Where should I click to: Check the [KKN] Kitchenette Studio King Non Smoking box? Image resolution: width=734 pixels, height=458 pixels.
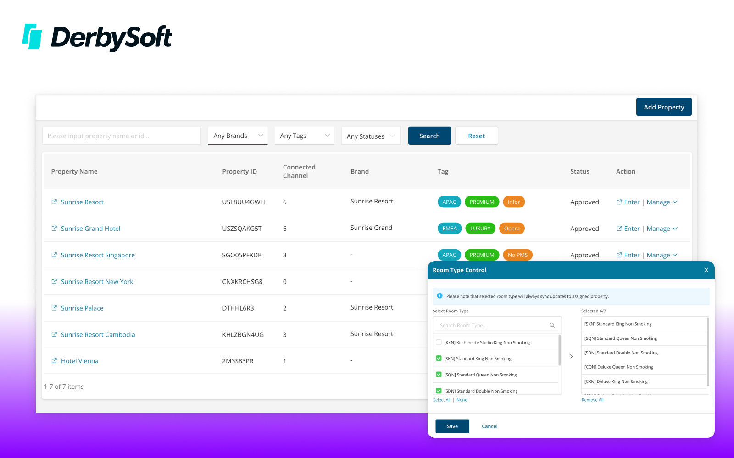439,343
